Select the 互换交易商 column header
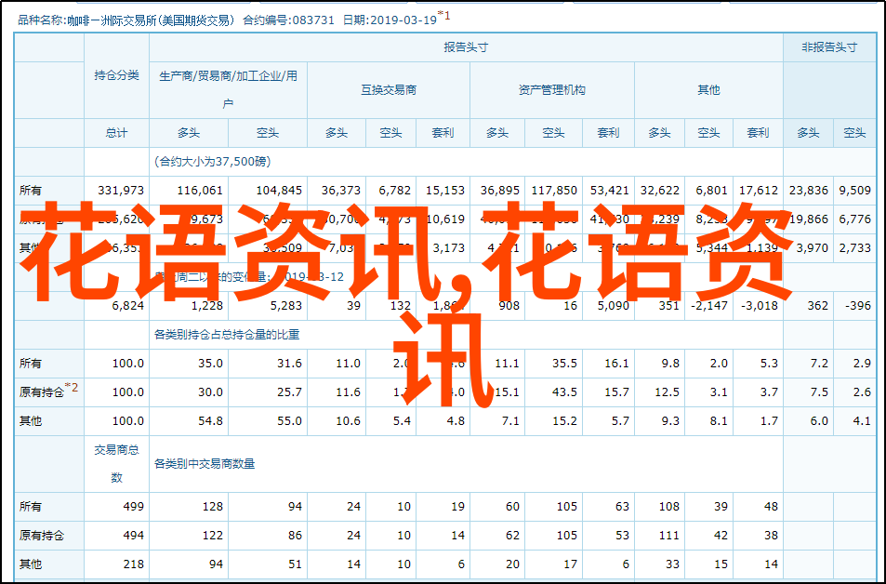Image resolution: width=886 pixels, height=584 pixels. coord(388,90)
